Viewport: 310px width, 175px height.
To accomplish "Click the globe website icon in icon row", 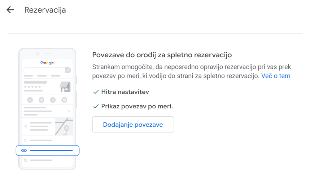I will [x=64, y=100].
